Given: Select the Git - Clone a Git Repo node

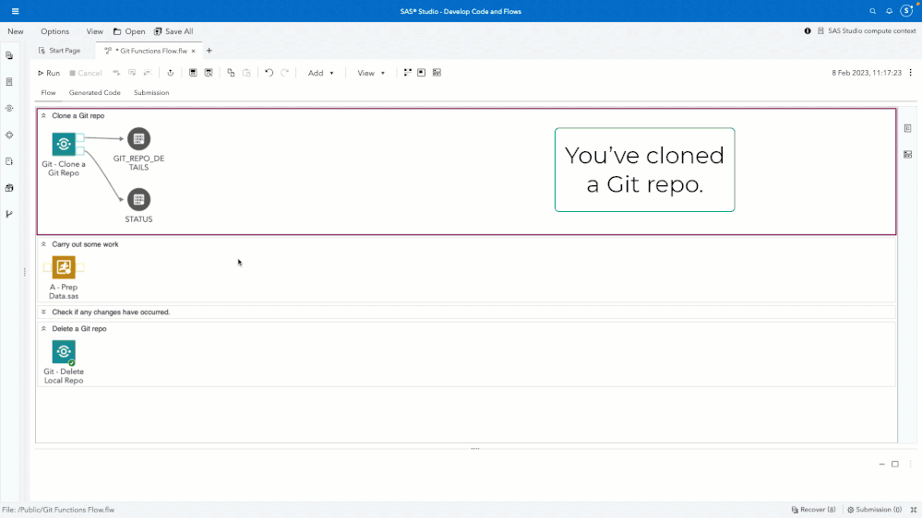Looking at the screenshot, I should click(64, 144).
